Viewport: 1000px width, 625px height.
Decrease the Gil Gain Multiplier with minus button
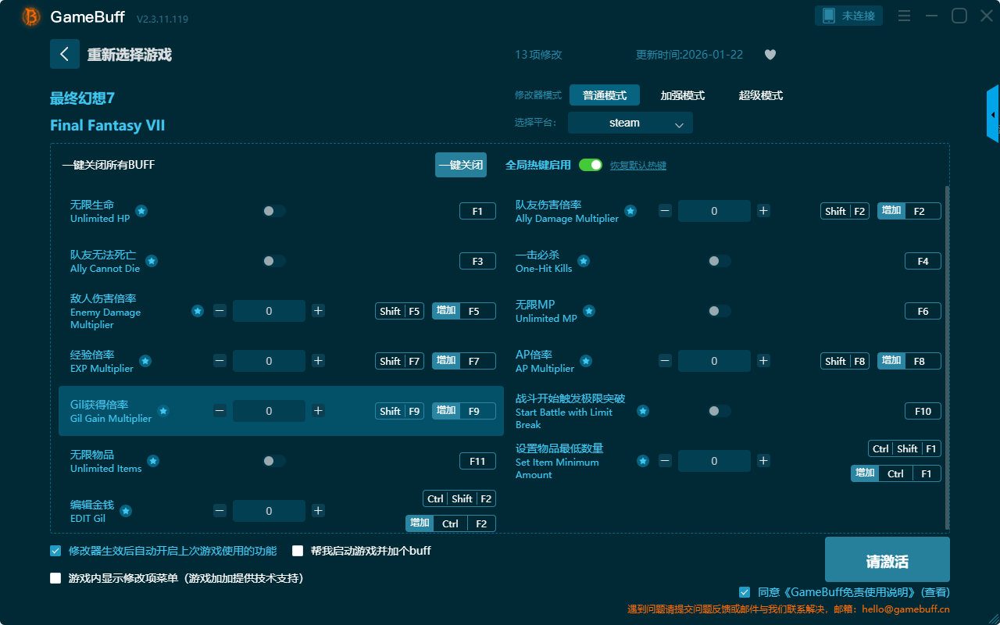pyautogui.click(x=220, y=411)
